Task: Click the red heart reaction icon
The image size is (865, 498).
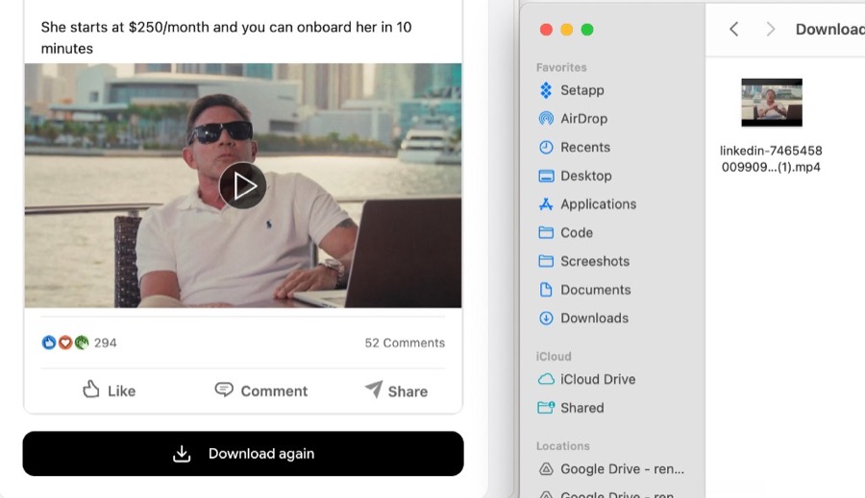Action: [65, 343]
